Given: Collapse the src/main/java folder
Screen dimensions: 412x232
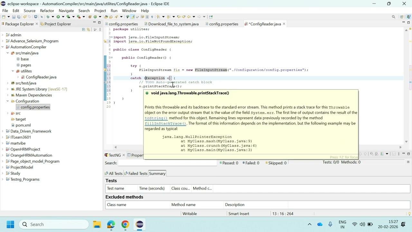Looking at the screenshot, I should click(8, 53).
